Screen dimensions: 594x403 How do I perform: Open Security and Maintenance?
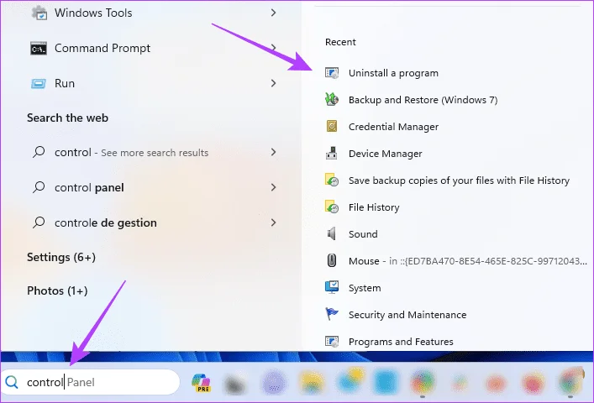tap(407, 315)
